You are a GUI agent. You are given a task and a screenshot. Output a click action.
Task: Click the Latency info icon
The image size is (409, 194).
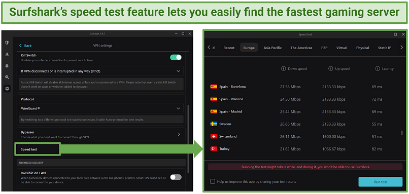[x=378, y=69]
